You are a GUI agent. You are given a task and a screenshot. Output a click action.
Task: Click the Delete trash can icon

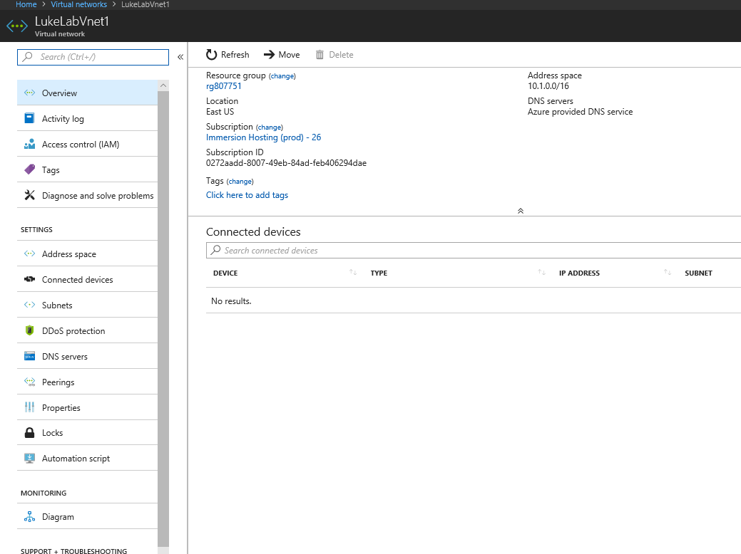pos(320,55)
